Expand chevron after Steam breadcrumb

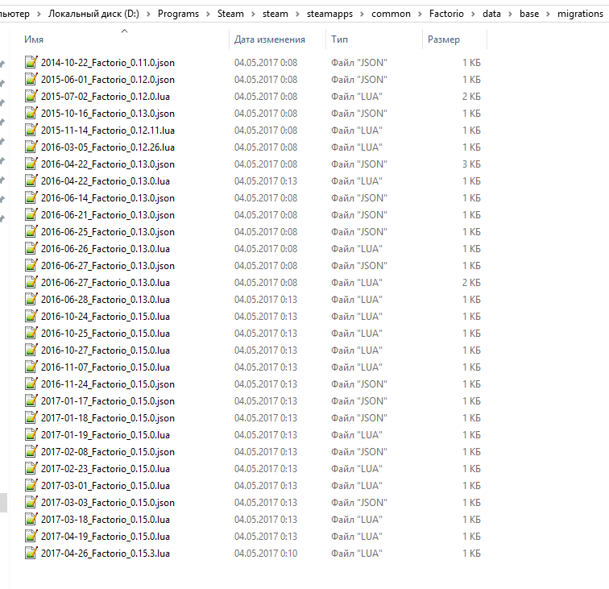253,15
